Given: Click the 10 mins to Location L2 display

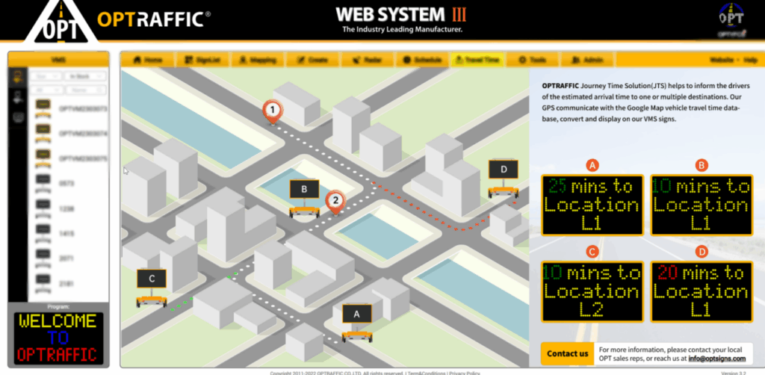Looking at the screenshot, I should tap(592, 291).
